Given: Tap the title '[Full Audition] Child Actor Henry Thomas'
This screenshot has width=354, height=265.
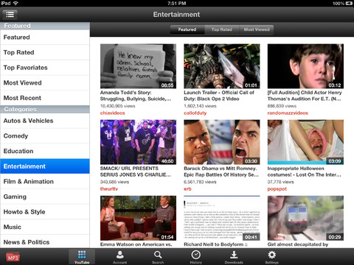Looking at the screenshot, I should click(x=305, y=96).
